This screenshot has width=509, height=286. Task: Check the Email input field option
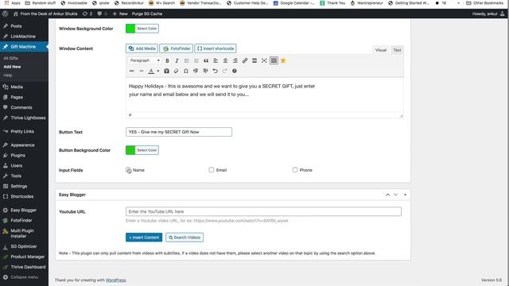(212, 169)
